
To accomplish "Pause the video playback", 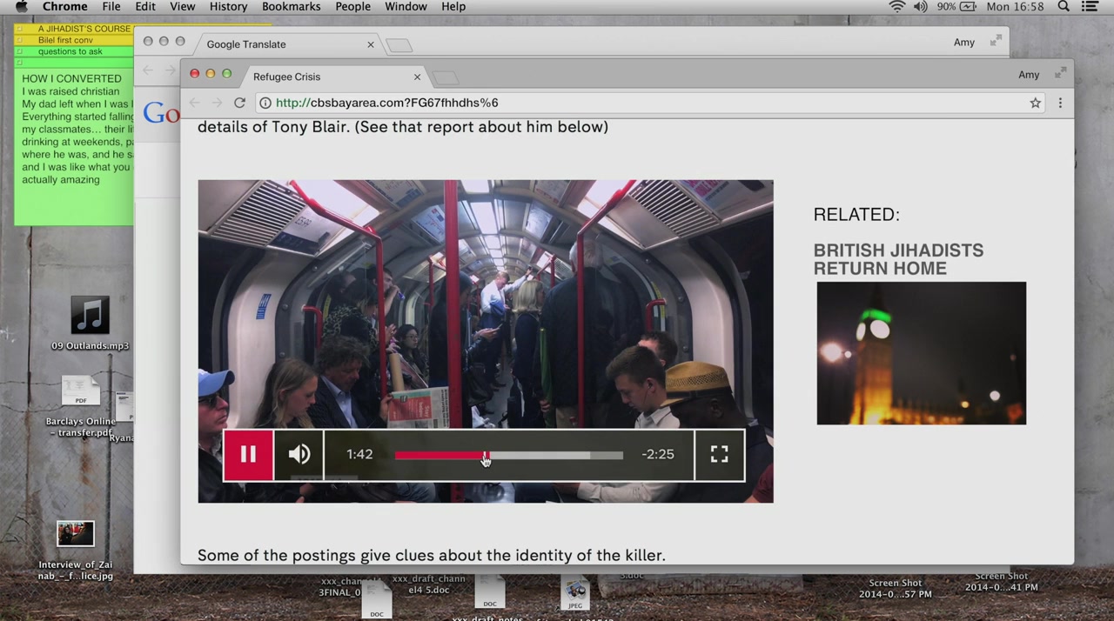I will click(x=248, y=455).
